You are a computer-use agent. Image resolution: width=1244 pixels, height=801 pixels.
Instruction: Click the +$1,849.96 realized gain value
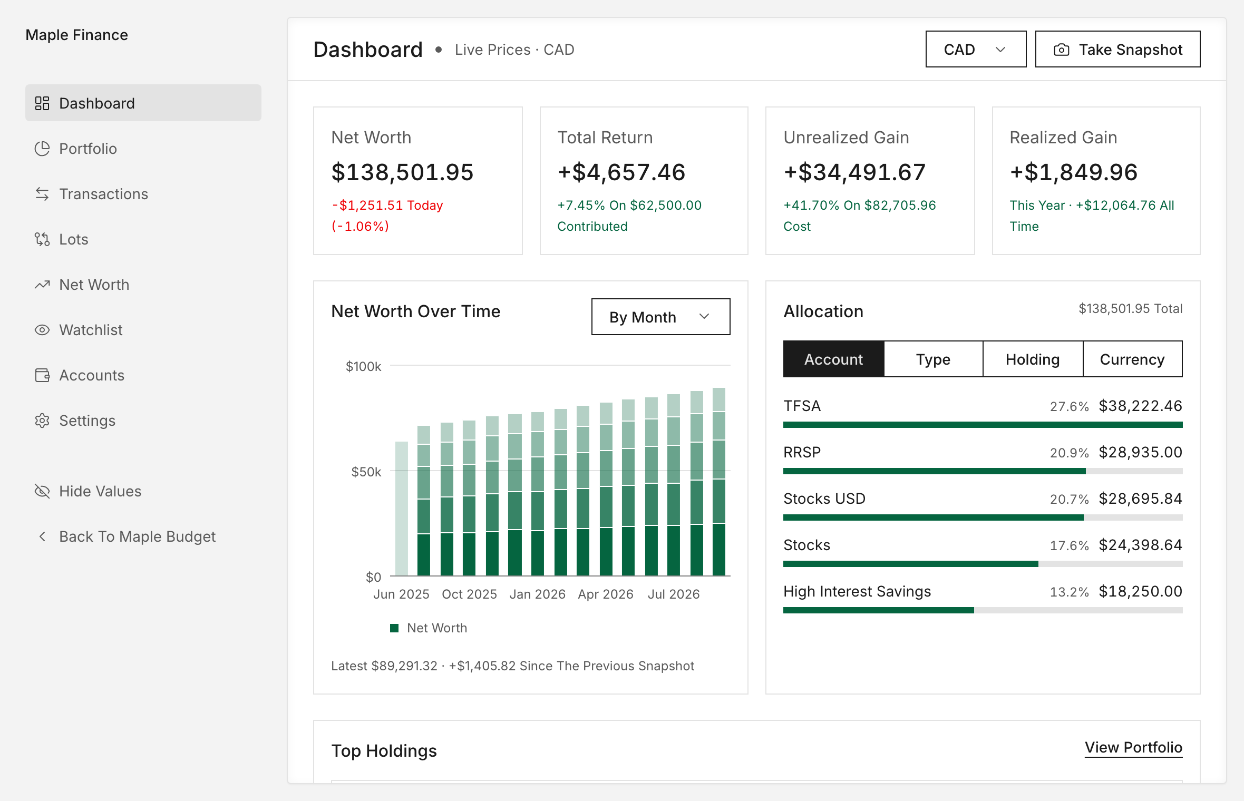click(x=1074, y=172)
